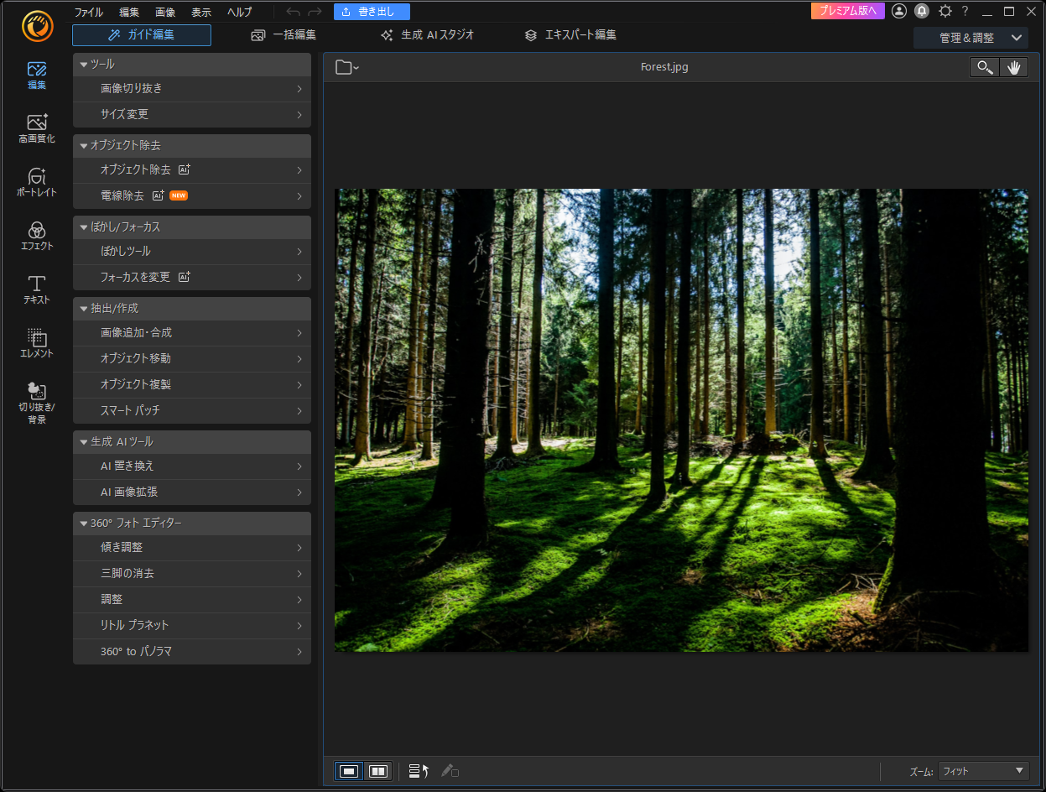Open the Effects panel in the sidebar

tap(36, 237)
